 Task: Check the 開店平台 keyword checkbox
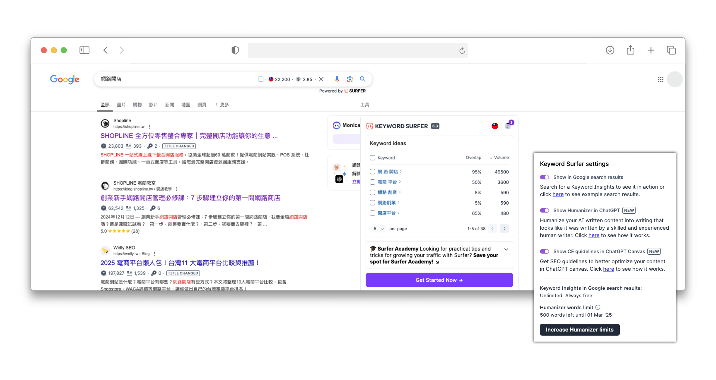373,213
